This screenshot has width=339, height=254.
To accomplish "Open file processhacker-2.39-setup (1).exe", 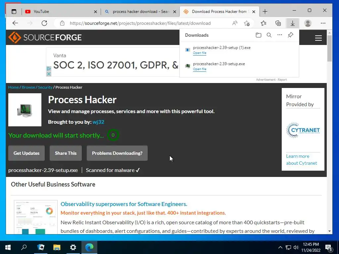I will click(x=200, y=53).
